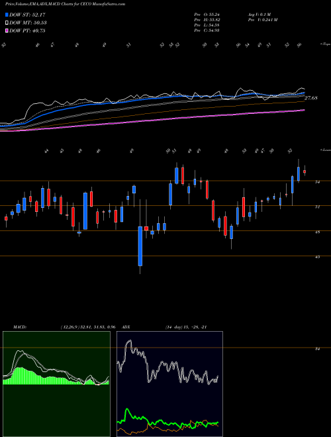Select the DOW MT value label
The width and height of the screenshot is (331, 437).
(28, 23)
